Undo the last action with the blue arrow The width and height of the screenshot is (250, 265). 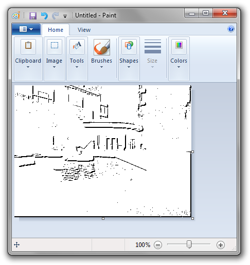pyautogui.click(x=44, y=16)
